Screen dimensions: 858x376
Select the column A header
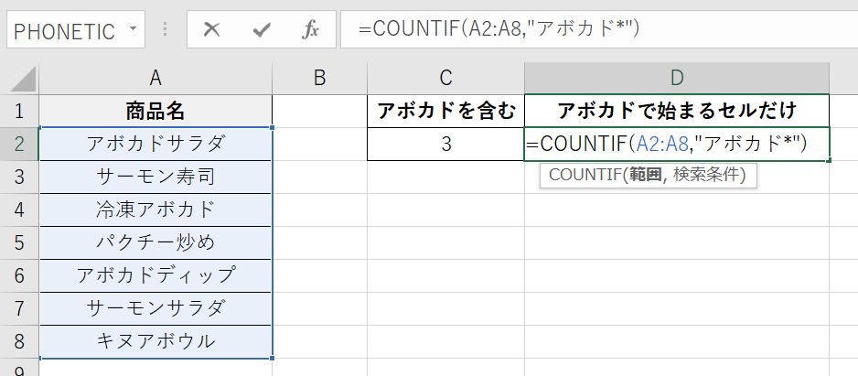pyautogui.click(x=156, y=78)
